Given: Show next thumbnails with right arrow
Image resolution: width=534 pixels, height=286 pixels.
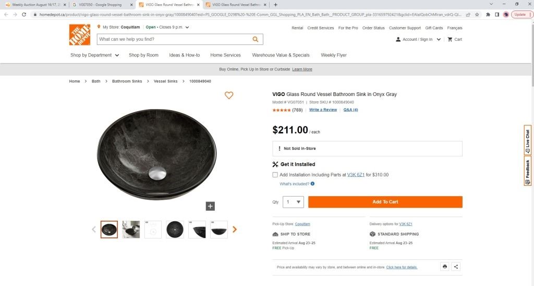Looking at the screenshot, I should (235, 229).
